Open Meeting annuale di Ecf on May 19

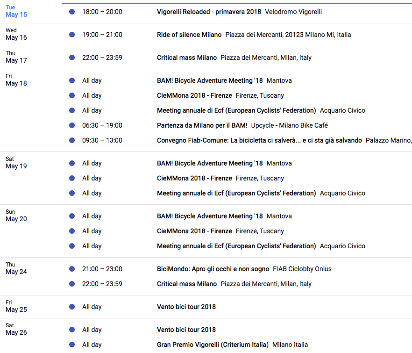click(236, 194)
